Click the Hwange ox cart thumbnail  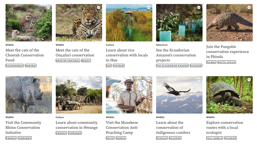[79, 95]
